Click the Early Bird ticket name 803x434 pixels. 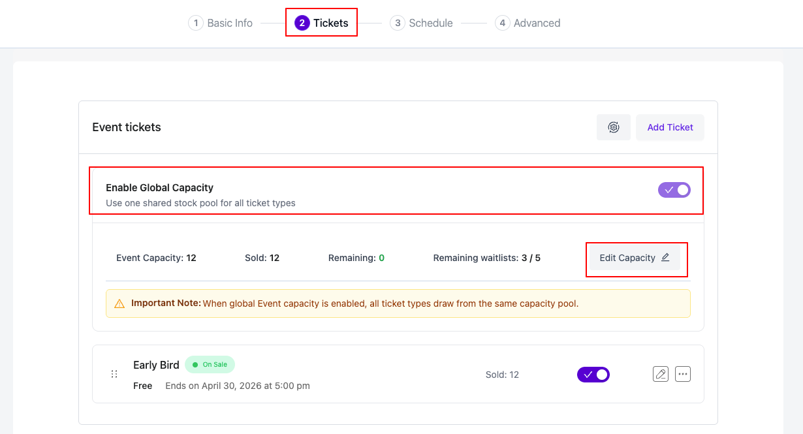156,364
